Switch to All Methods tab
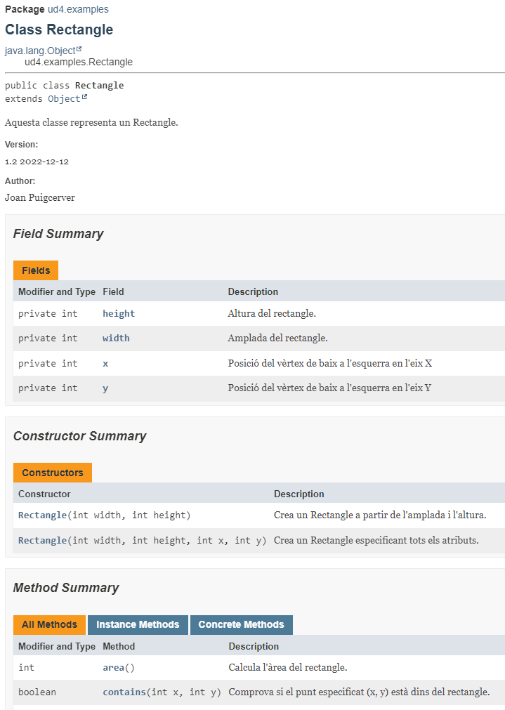505x710 pixels. pyautogui.click(x=49, y=624)
